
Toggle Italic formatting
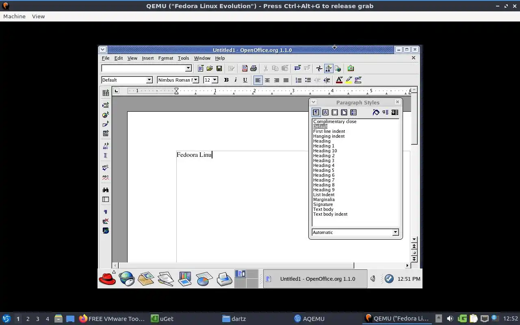pos(236,80)
